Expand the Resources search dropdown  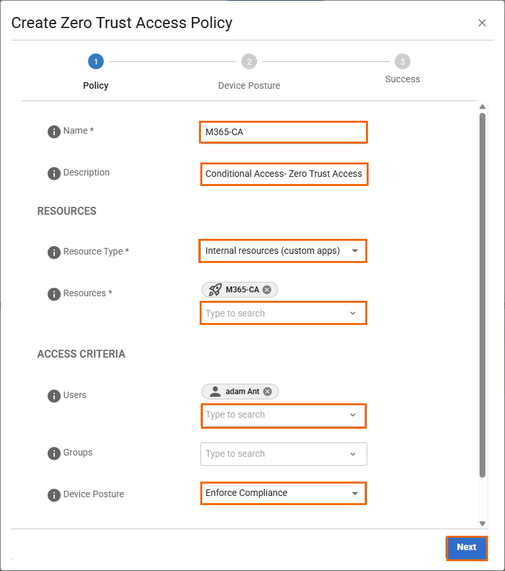coord(352,313)
